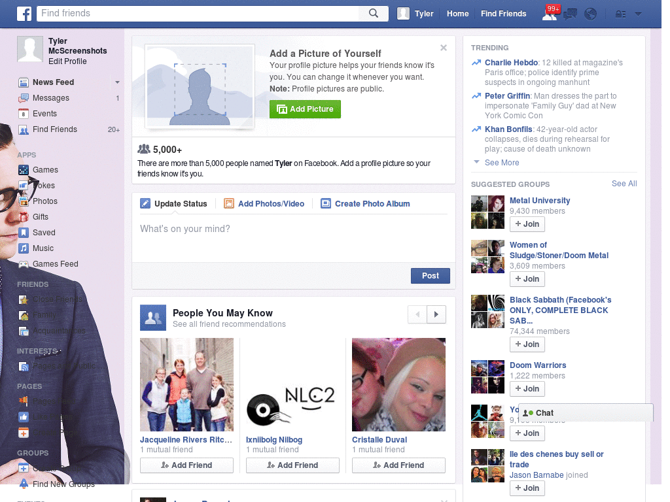Join Ile des chenes buy sell group

(527, 488)
